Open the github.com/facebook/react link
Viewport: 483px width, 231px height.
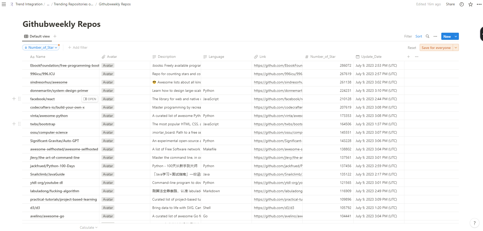pos(278,99)
